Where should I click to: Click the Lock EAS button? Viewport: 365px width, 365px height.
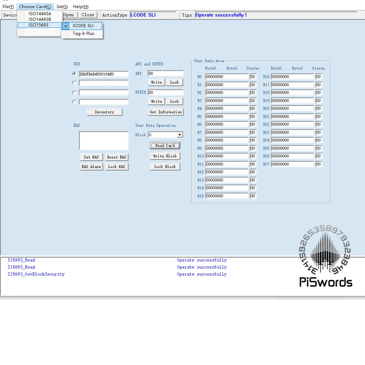[x=117, y=166]
